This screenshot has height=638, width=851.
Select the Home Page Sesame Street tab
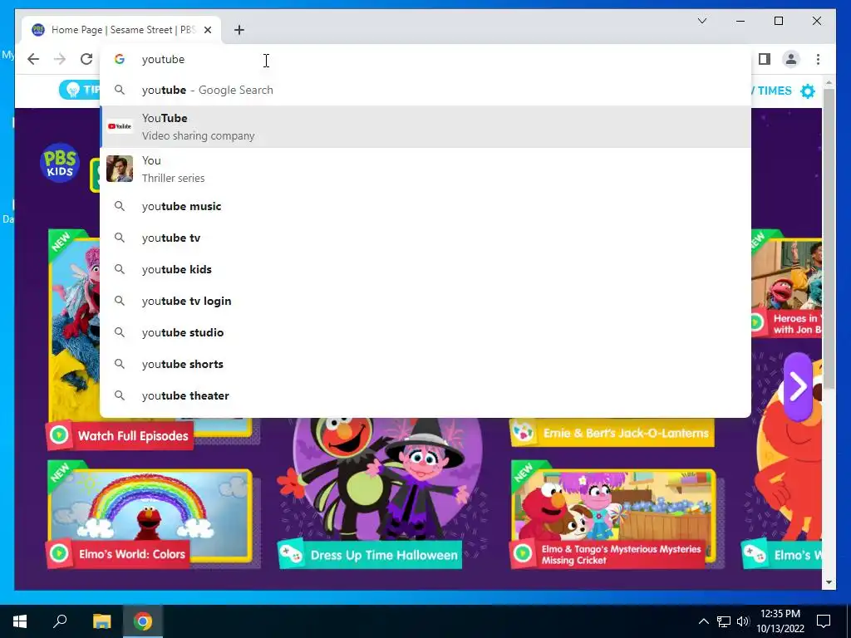121,30
